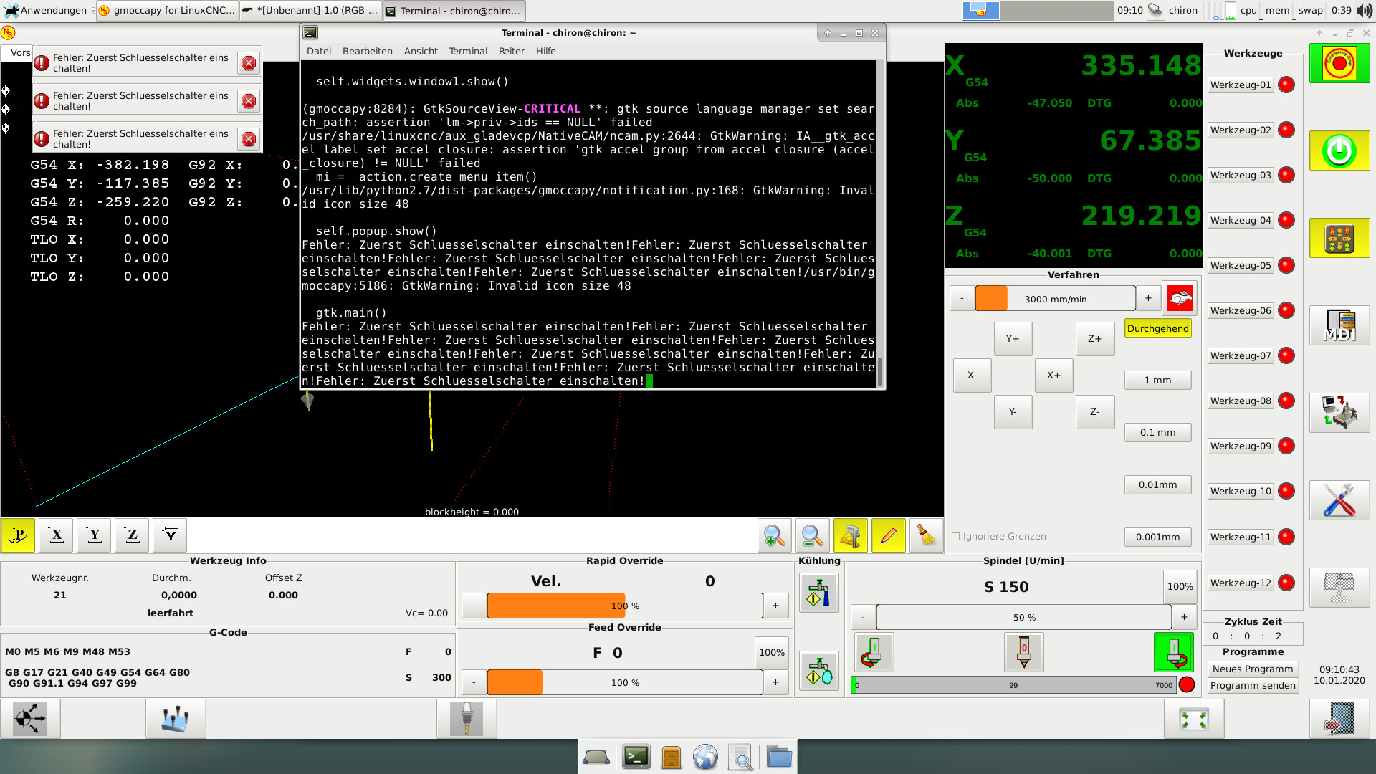
Task: Select Z view icon
Action: point(132,535)
